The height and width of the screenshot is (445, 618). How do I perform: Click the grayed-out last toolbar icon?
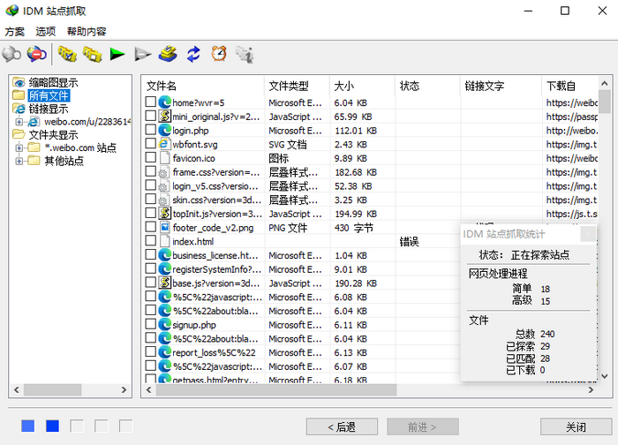[x=245, y=54]
